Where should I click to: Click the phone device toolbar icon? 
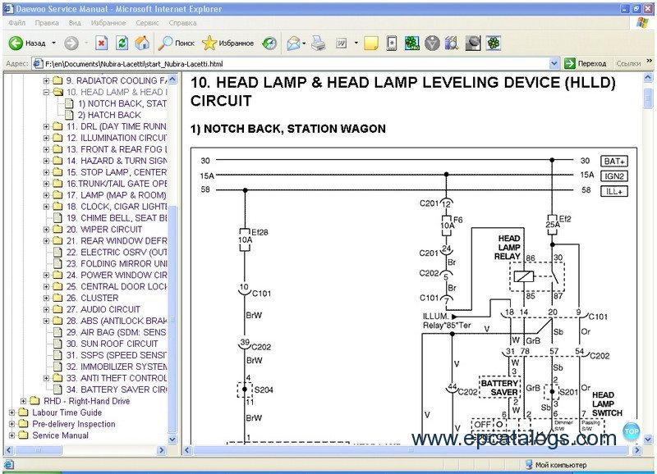pos(392,43)
